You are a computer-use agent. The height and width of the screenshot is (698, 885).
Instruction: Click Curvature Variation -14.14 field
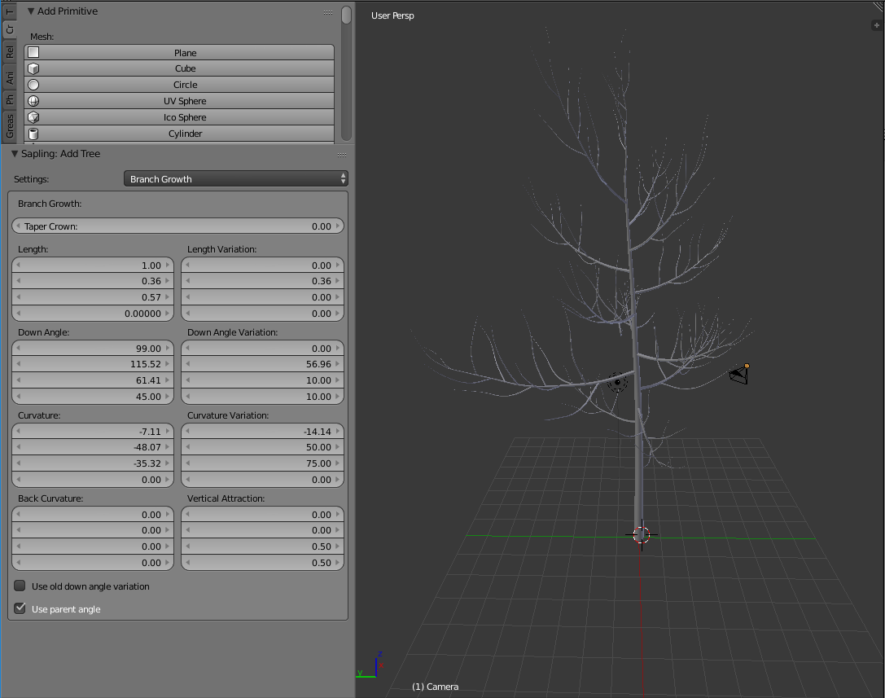[262, 431]
